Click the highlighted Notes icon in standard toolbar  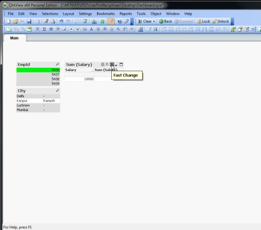coord(111,21)
